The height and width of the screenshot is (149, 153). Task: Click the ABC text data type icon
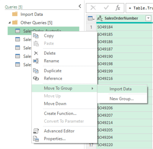pyautogui.click(x=100, y=18)
